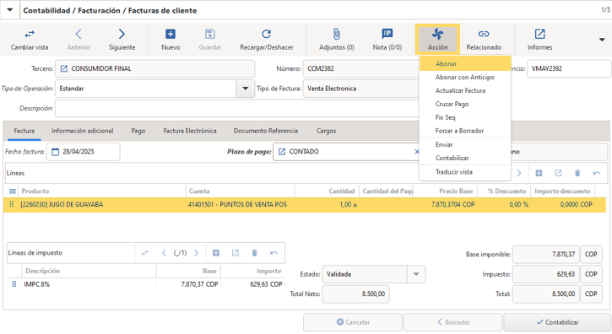Screen dimensions: 612x334
Task: Choose Cruzar Pago from the menu
Action: [465, 105]
